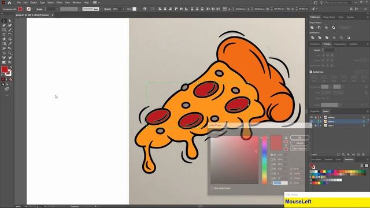Click the Exclude shape mode icon
The image size is (370, 208).
[333, 28]
